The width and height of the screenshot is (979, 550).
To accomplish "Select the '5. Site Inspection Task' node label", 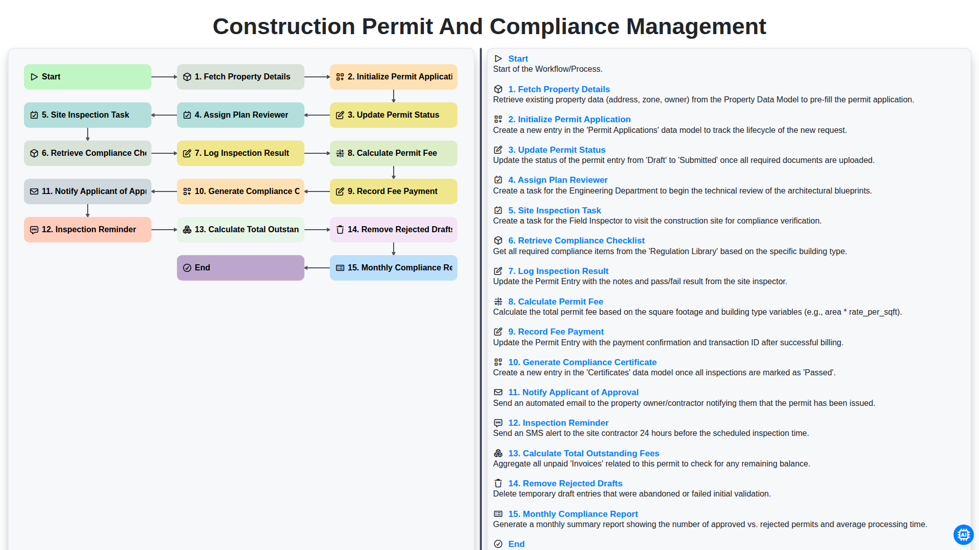I will click(85, 115).
